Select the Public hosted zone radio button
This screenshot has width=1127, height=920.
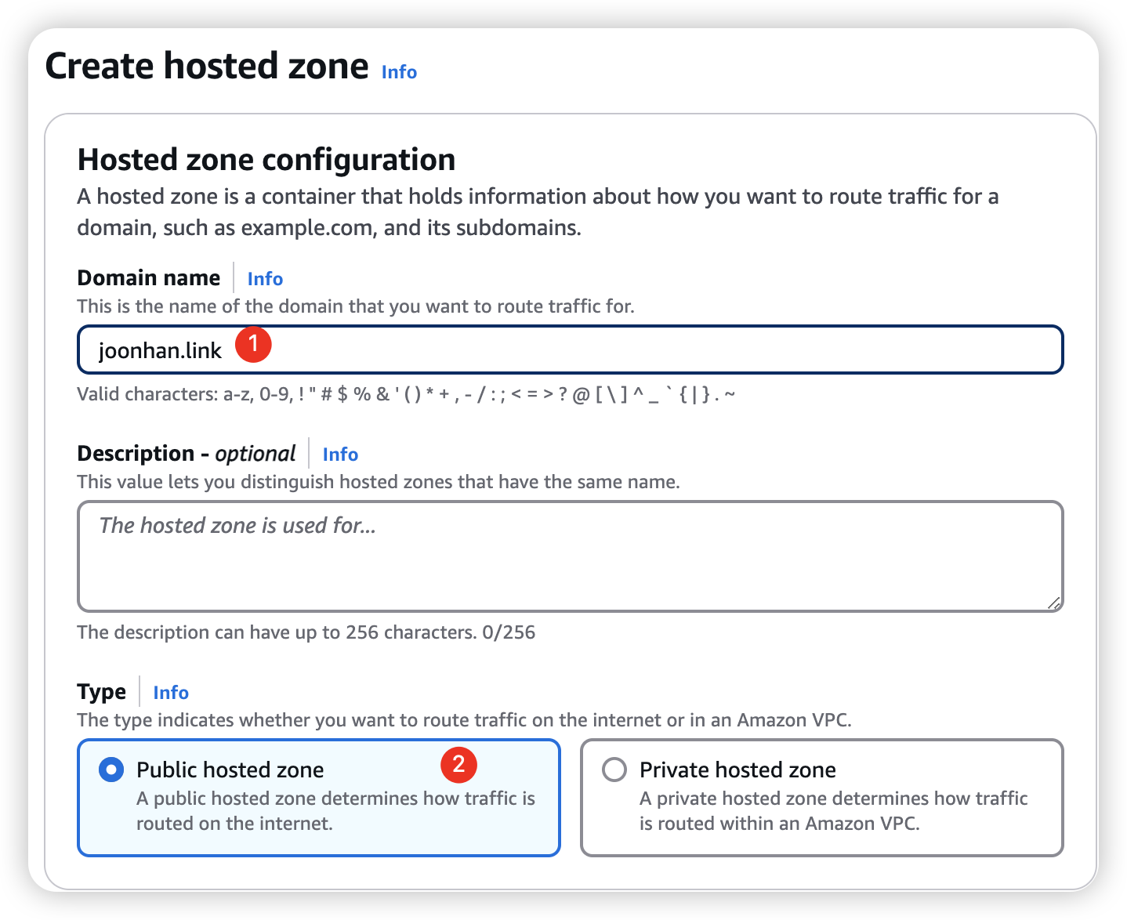tap(111, 770)
